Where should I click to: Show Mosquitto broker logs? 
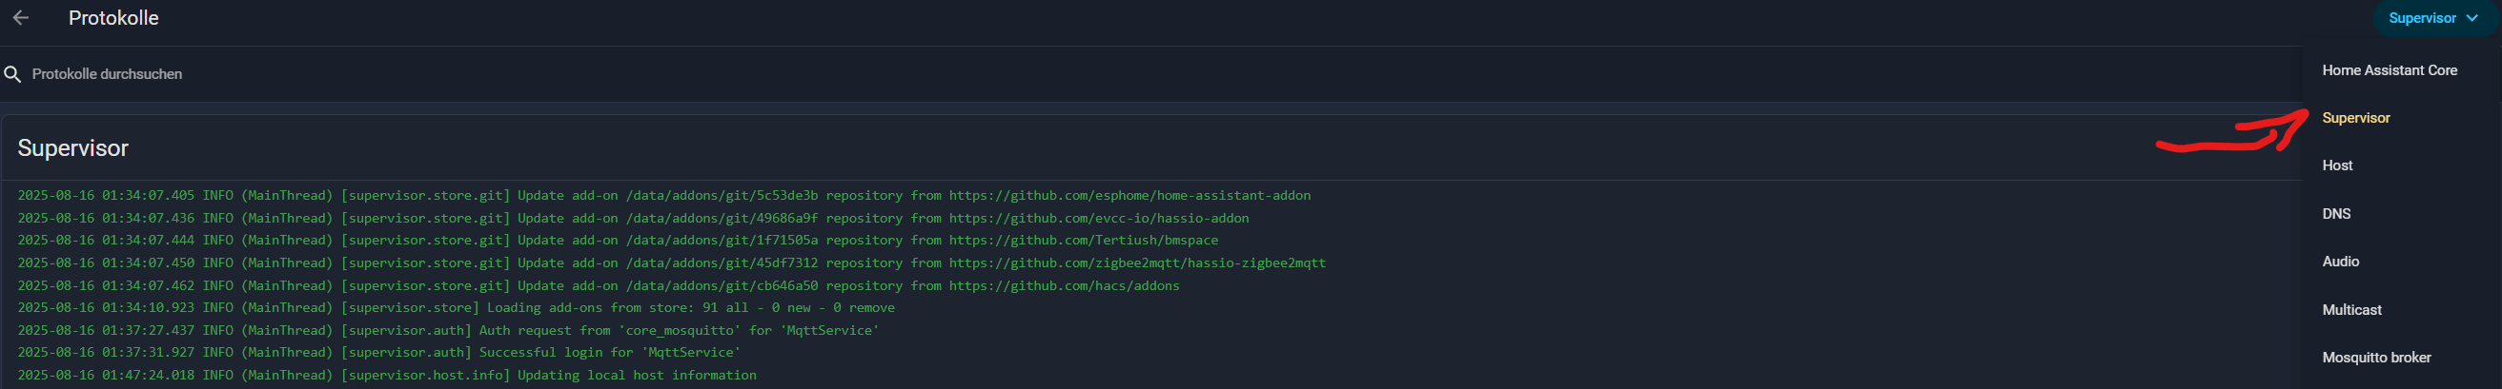coord(2376,357)
